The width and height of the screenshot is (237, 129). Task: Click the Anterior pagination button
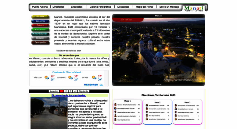click(x=54, y=91)
